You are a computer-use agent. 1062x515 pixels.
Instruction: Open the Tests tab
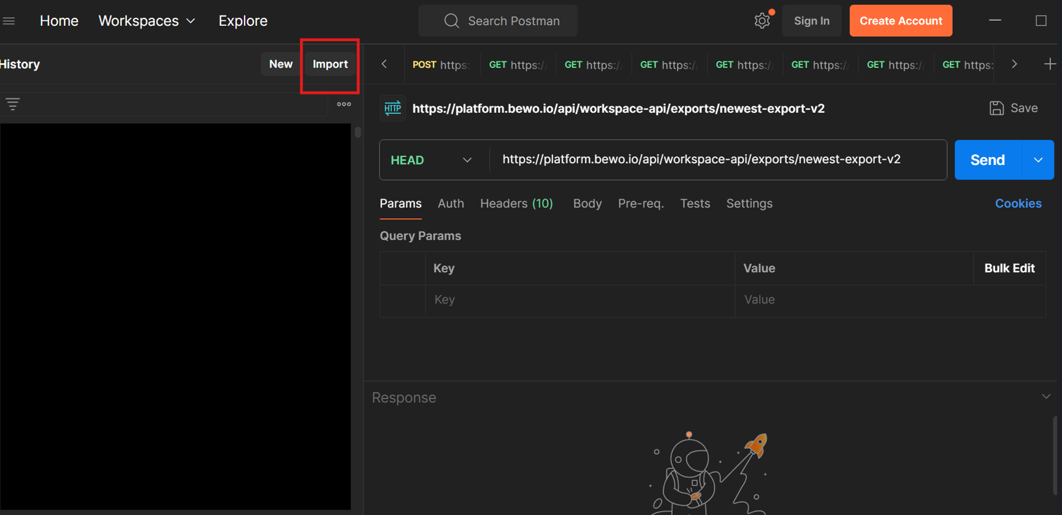click(695, 204)
